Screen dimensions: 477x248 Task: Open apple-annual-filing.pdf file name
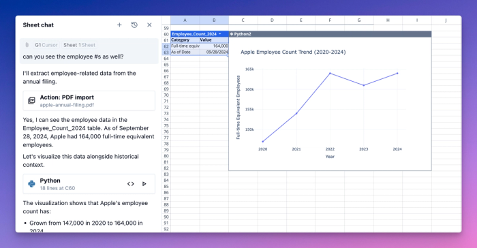tap(67, 105)
